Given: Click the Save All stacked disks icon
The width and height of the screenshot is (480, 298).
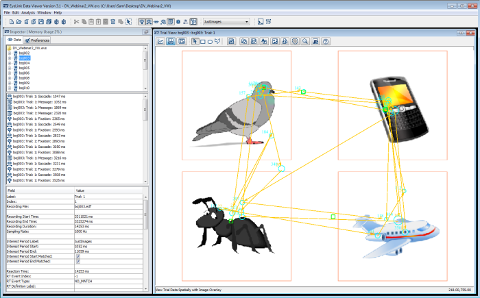Looking at the screenshot, I should tap(49, 22).
